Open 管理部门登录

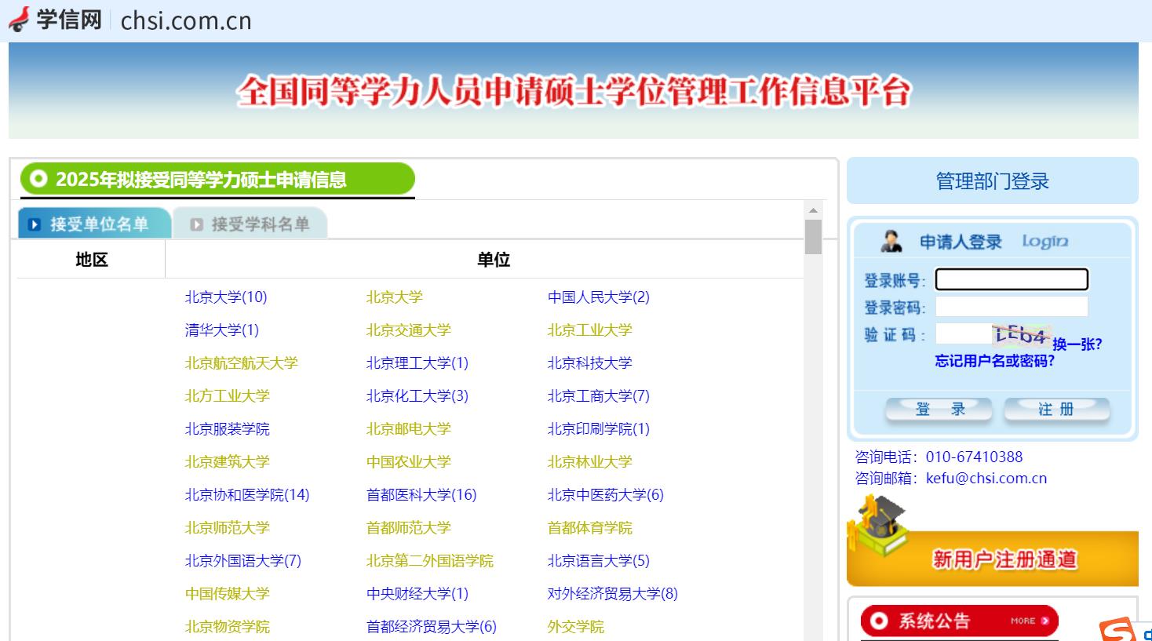click(992, 181)
